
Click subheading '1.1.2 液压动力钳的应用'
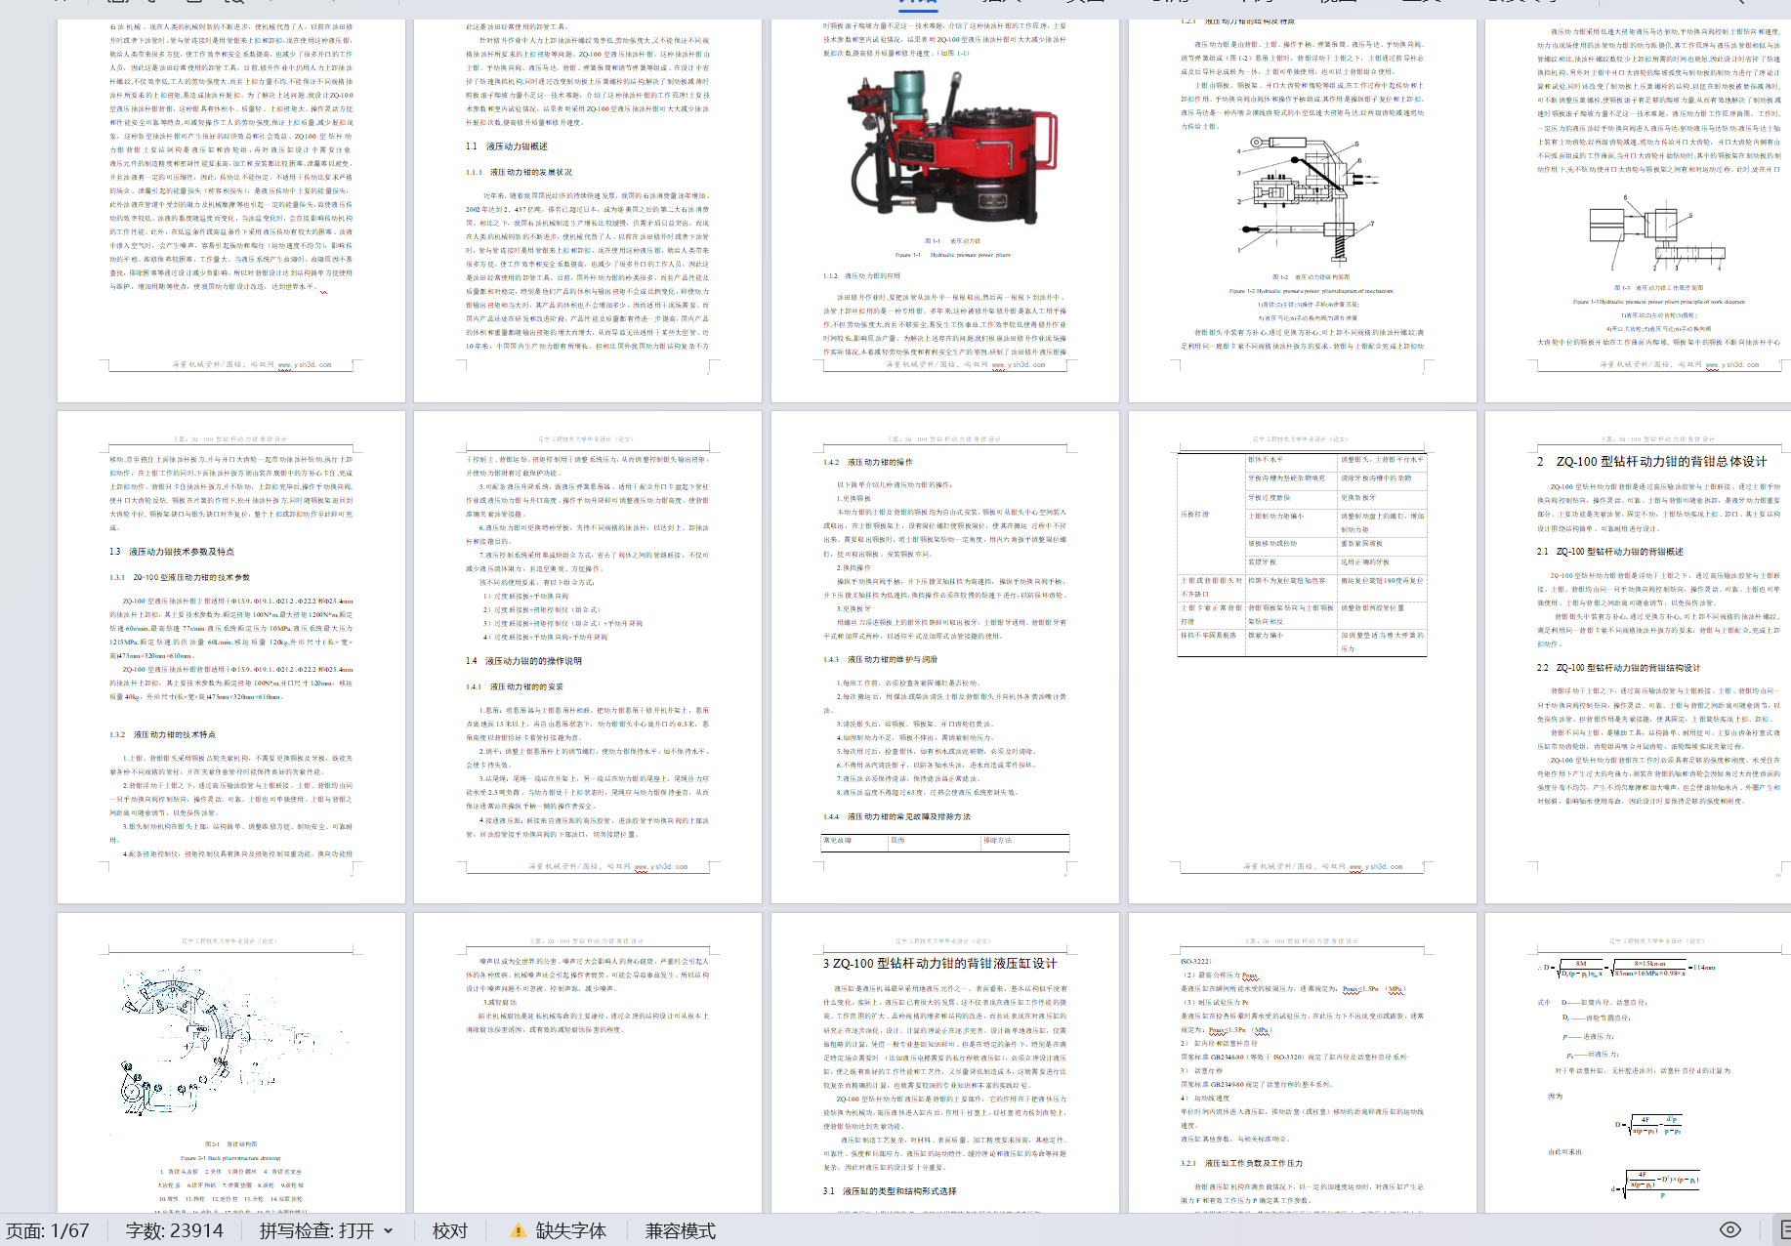(862, 276)
